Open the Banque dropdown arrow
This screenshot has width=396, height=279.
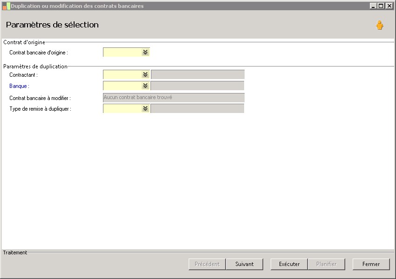(x=145, y=86)
